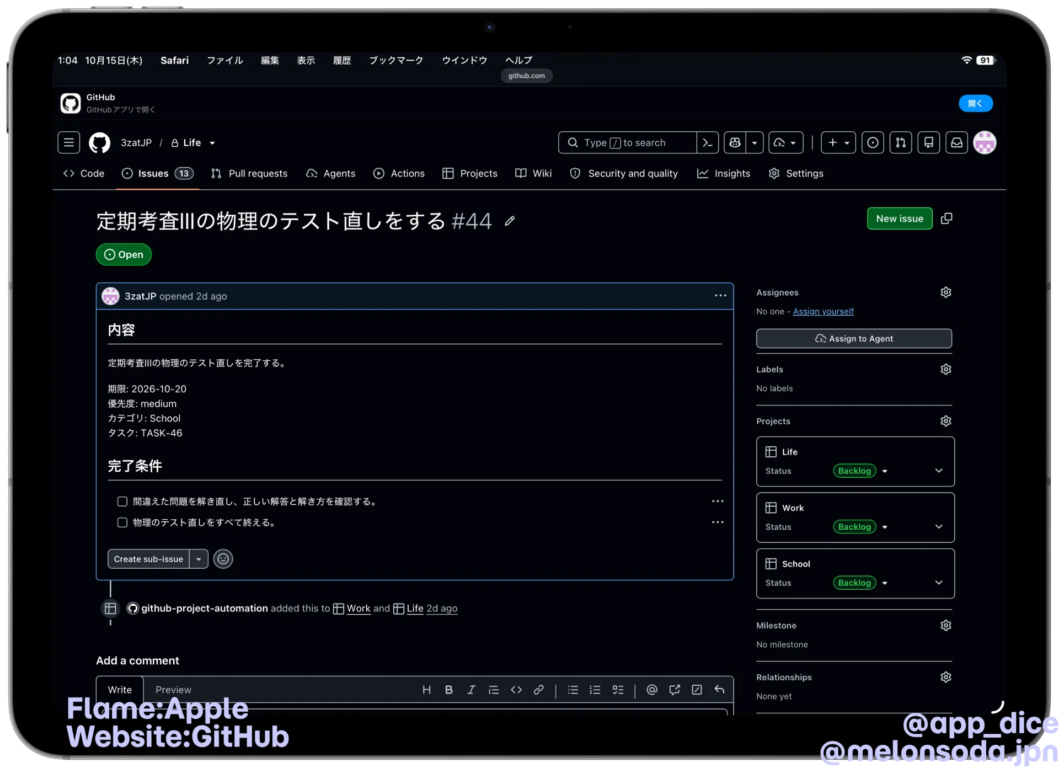Click the New issue button
Screen dimensions: 1059x768
coord(900,218)
